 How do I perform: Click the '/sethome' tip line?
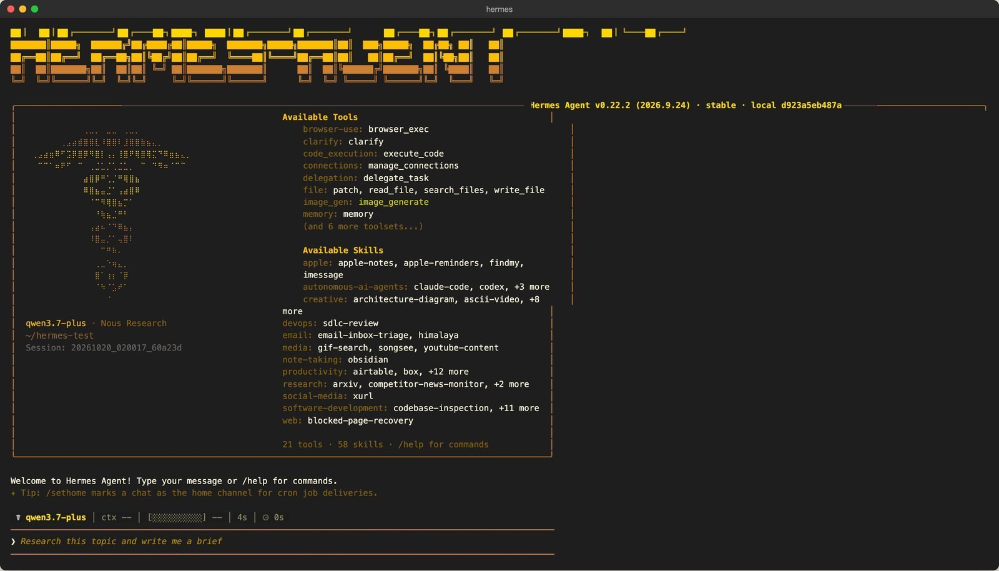click(x=194, y=493)
